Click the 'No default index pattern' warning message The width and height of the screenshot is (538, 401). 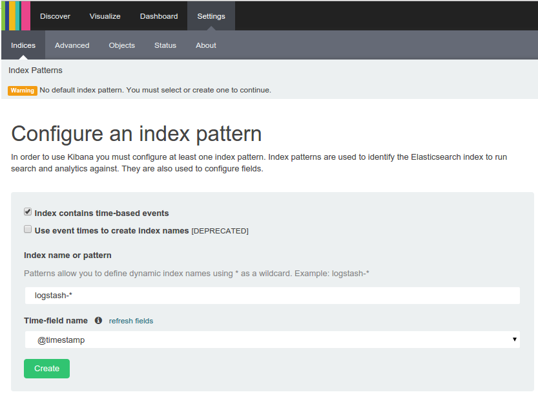point(155,90)
